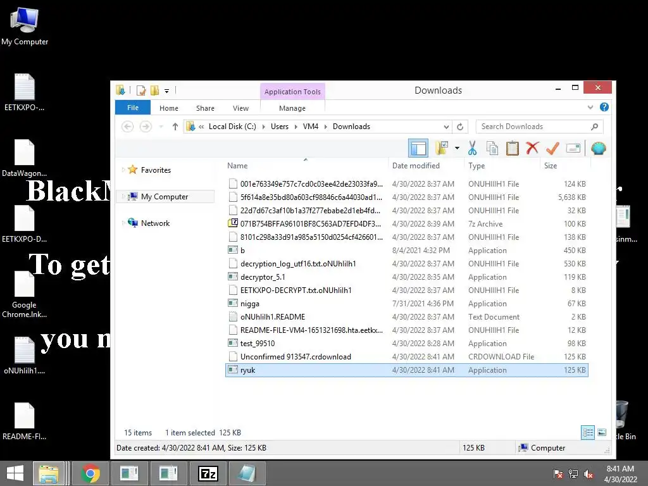
Task: Open Customize Quick Access Toolbar dropdown
Action: [166, 90]
